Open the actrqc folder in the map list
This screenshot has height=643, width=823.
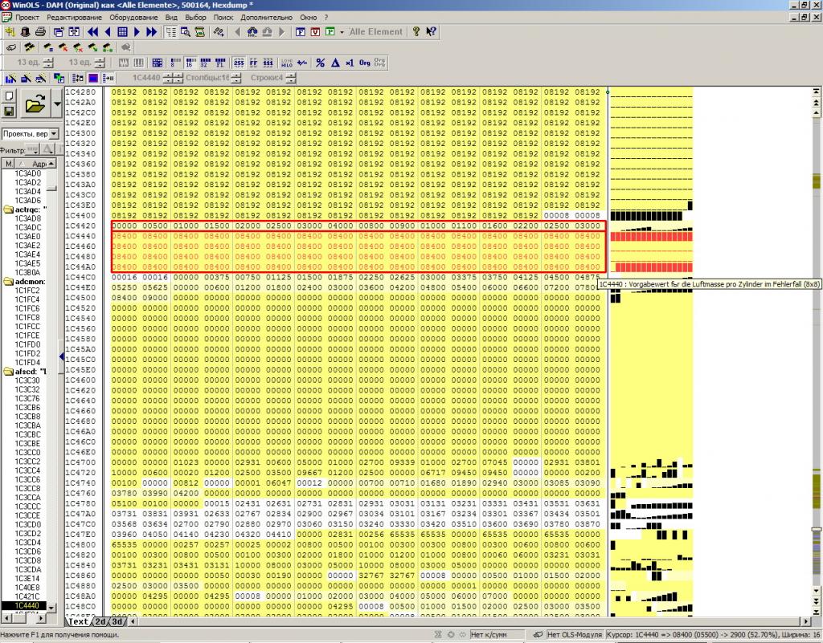coord(25,209)
